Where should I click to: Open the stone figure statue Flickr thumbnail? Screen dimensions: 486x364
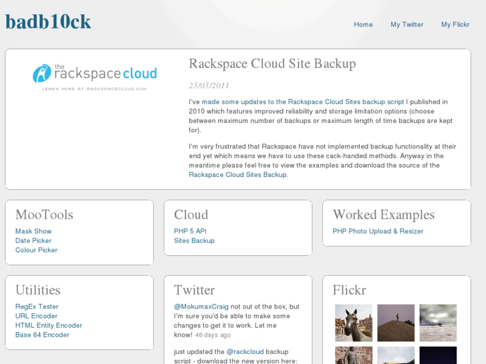[354, 355]
